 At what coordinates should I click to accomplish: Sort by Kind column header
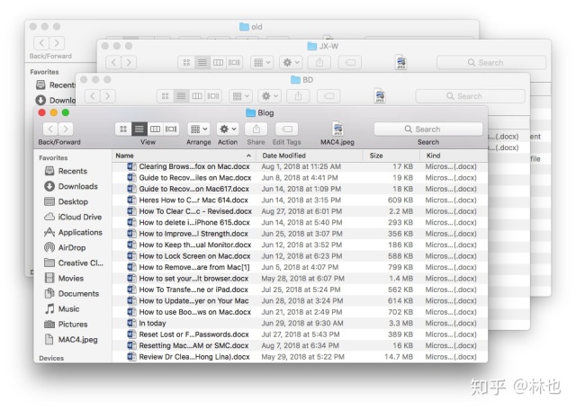[454, 156]
